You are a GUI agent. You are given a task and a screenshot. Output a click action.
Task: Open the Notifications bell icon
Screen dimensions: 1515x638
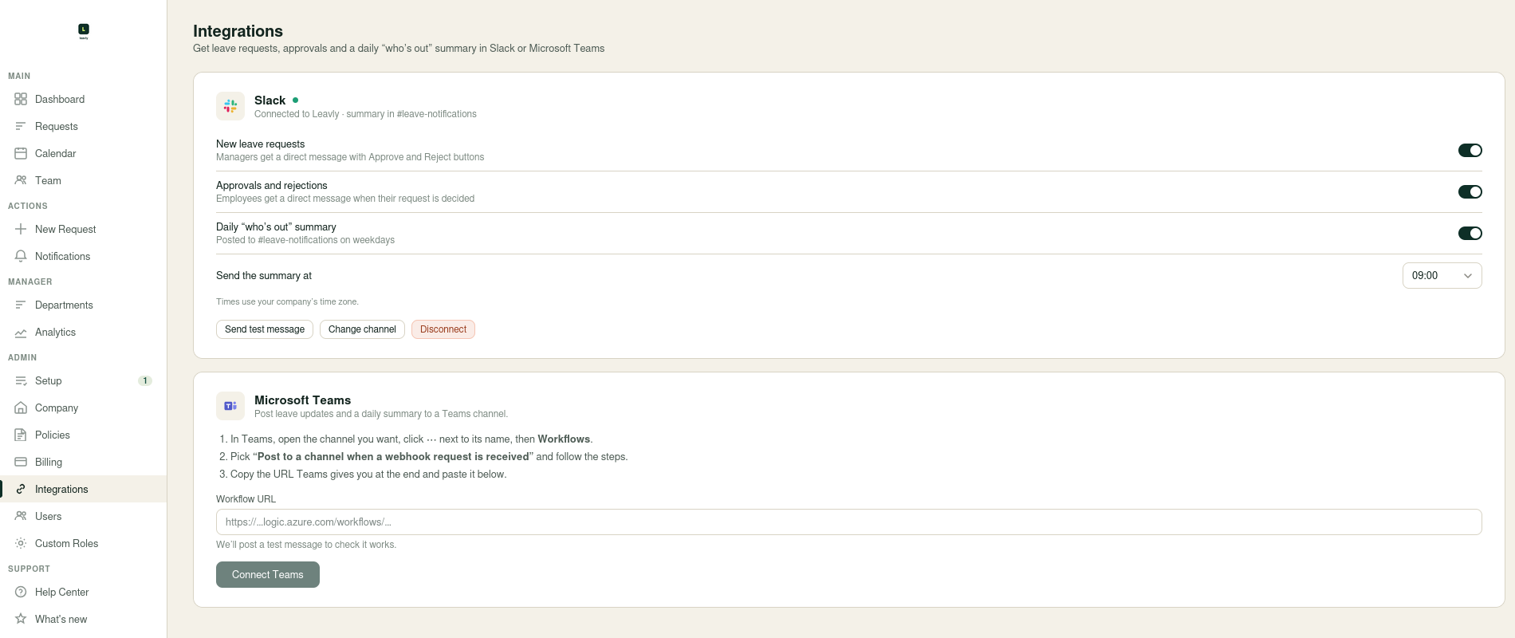21,256
